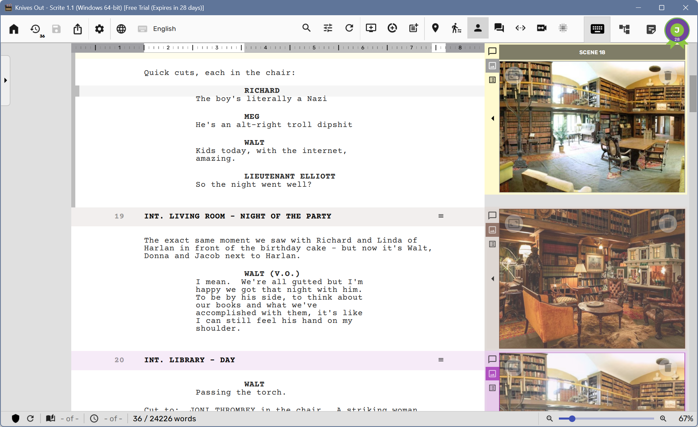Open scene 20 hamburger menu

coord(441,360)
